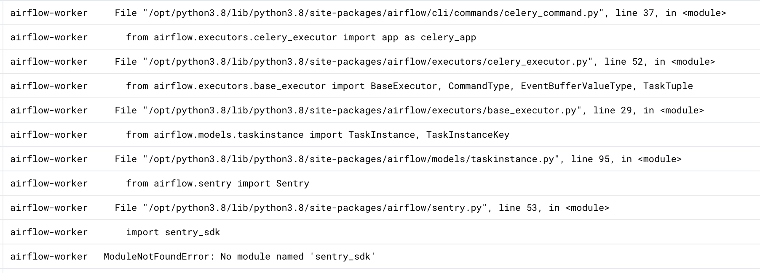This screenshot has height=273, width=760.
Task: Click the taskinstance.py line 95 traceback entry
Action: coord(398,159)
